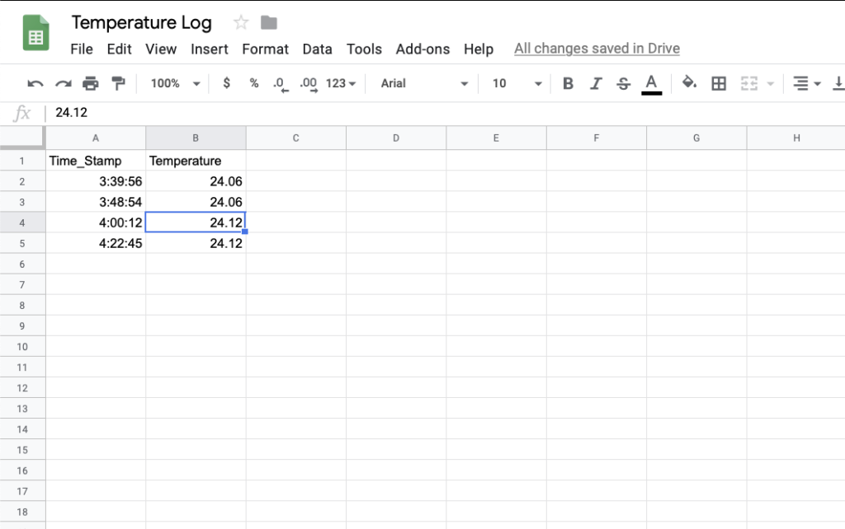Open the Data menu

[318, 49]
